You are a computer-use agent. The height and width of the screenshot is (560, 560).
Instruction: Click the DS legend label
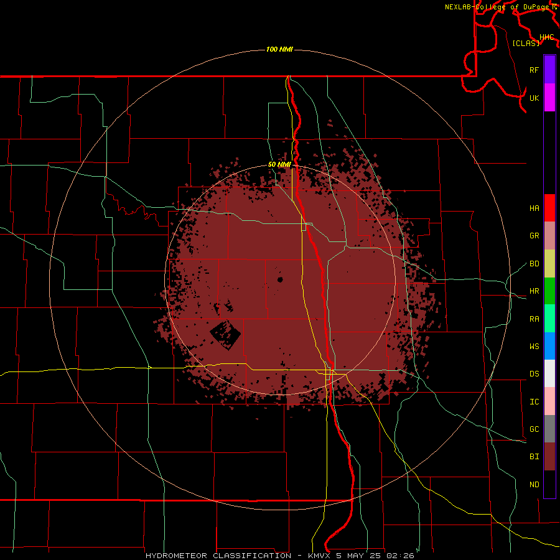(534, 374)
